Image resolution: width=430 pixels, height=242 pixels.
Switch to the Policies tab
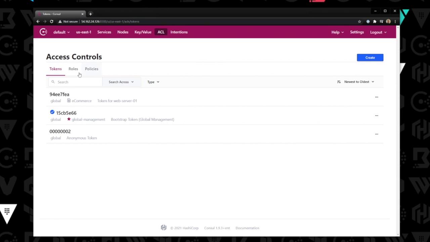tap(92, 69)
